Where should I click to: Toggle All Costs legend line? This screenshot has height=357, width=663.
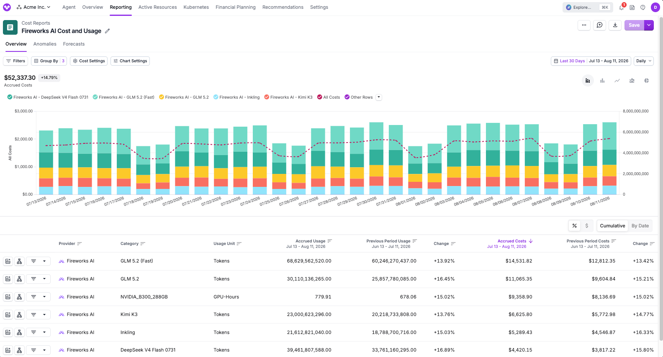329,97
